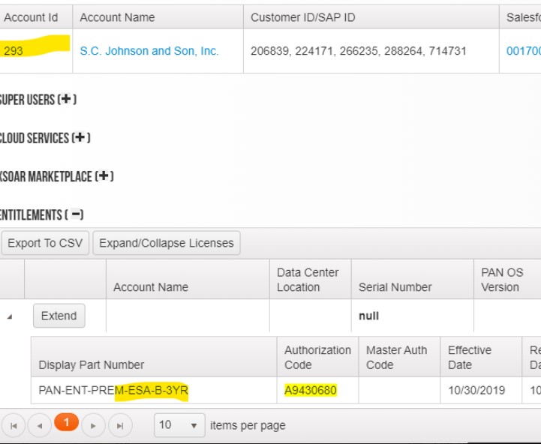541x444 pixels.
Task: Expand the Cloud Services section
Action: pyautogui.click(x=81, y=138)
